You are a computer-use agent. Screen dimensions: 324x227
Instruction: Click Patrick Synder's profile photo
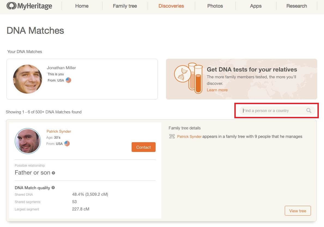tap(28, 141)
